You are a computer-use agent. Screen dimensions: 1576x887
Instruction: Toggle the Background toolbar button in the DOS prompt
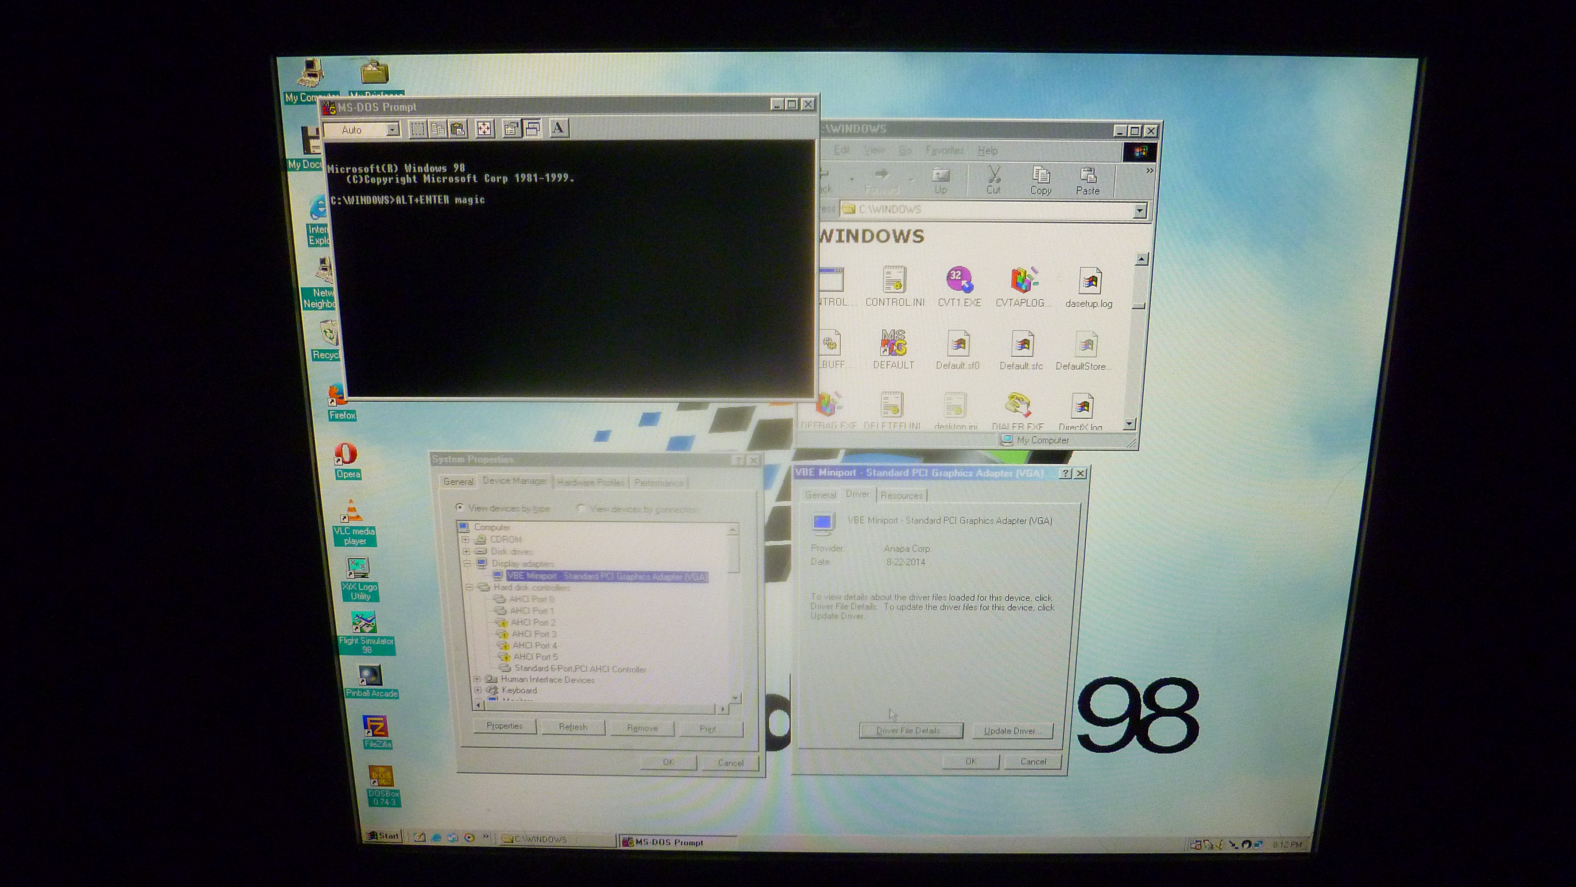(533, 129)
